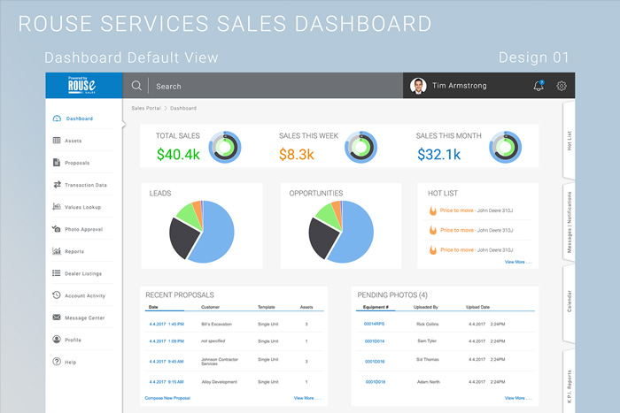Select Assets label in sidebar menu
The width and height of the screenshot is (620, 413).
(x=74, y=141)
